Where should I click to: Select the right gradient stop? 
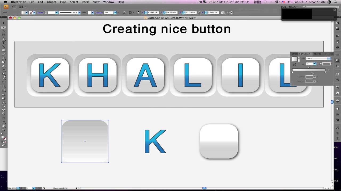[x=325, y=72]
